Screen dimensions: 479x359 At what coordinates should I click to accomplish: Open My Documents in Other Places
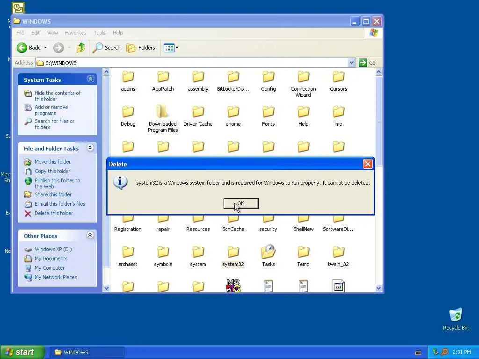click(51, 258)
